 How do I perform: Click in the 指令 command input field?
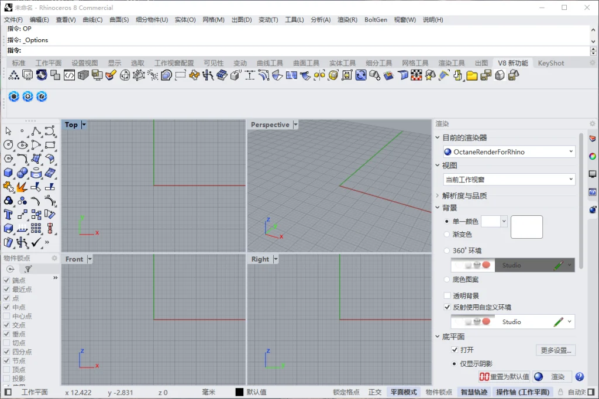pos(305,50)
